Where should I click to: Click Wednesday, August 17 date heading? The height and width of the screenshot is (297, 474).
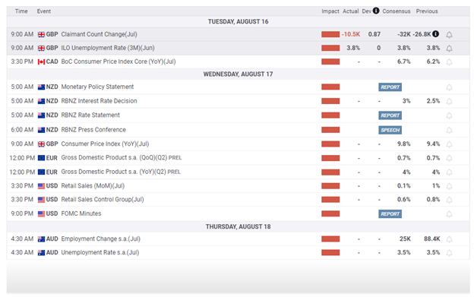238,74
